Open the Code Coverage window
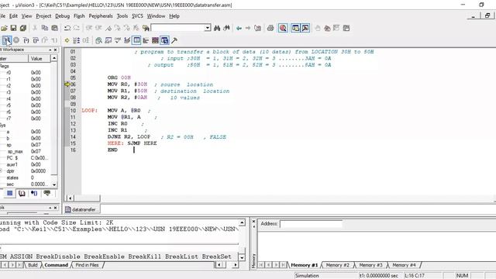Viewport: 496px width, 279px height. (118, 40)
